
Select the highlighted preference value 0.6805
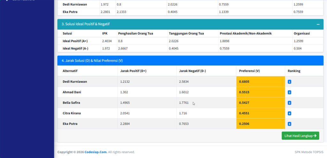pyautogui.click(x=244, y=82)
